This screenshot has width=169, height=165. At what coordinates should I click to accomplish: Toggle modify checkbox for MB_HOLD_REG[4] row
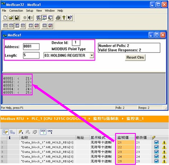156,161
